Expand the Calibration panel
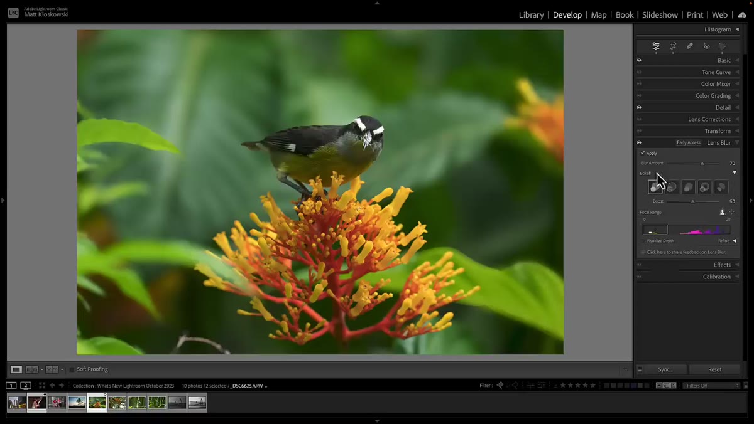The image size is (754, 424). (x=736, y=277)
